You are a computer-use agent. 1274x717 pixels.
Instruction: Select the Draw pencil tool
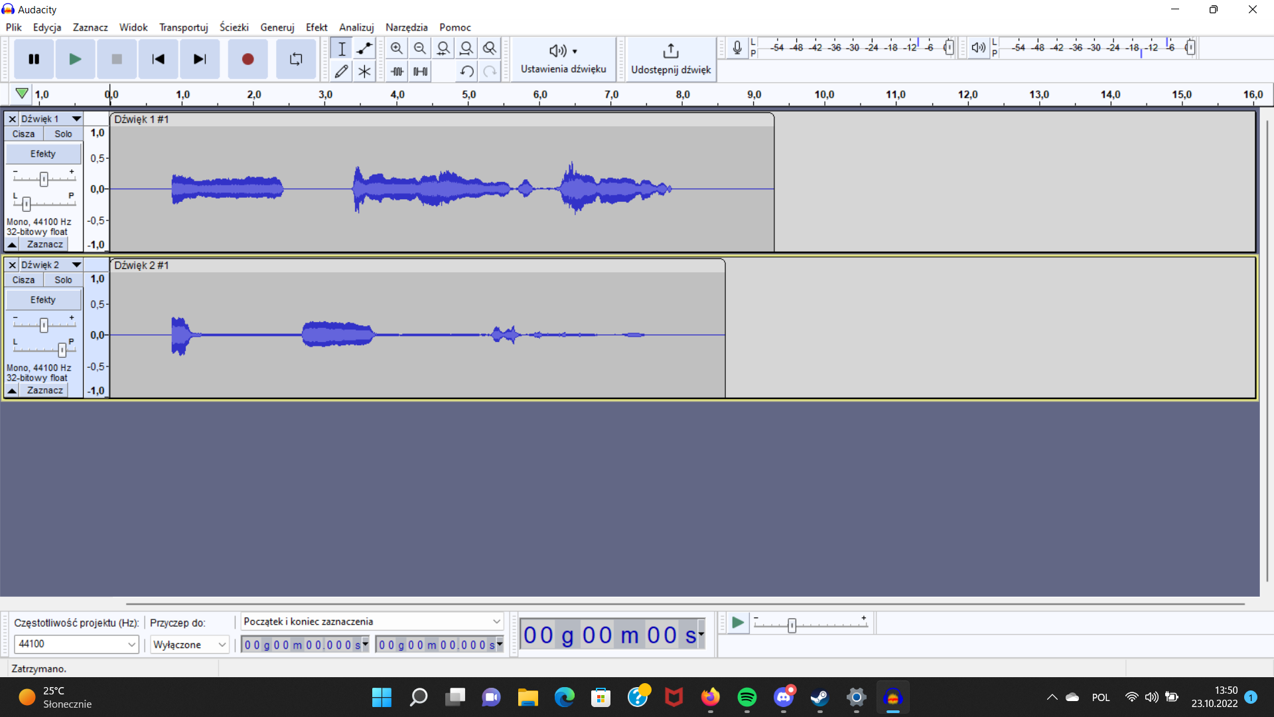point(341,71)
